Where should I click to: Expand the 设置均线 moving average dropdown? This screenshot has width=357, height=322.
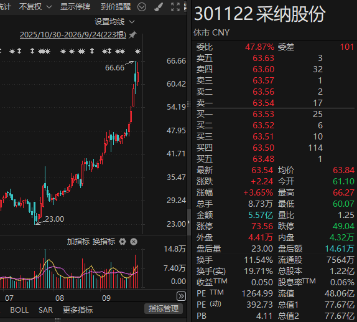pos(114,22)
